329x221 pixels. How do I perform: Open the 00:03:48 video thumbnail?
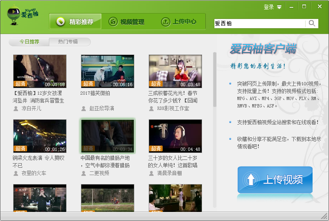tap(175, 71)
